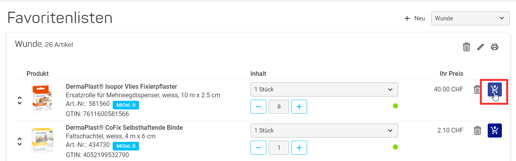Delete CoFix Selbsthaftende Binde from list
516x161 pixels.
[x=477, y=130]
